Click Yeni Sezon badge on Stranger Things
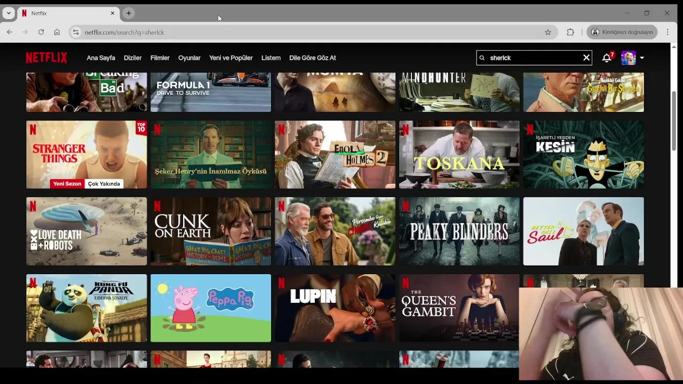Viewport: 683px width, 384px height. 67,183
